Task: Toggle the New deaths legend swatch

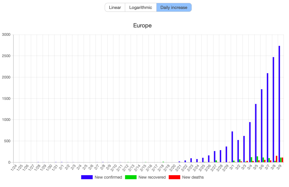Action: [x=174, y=177]
